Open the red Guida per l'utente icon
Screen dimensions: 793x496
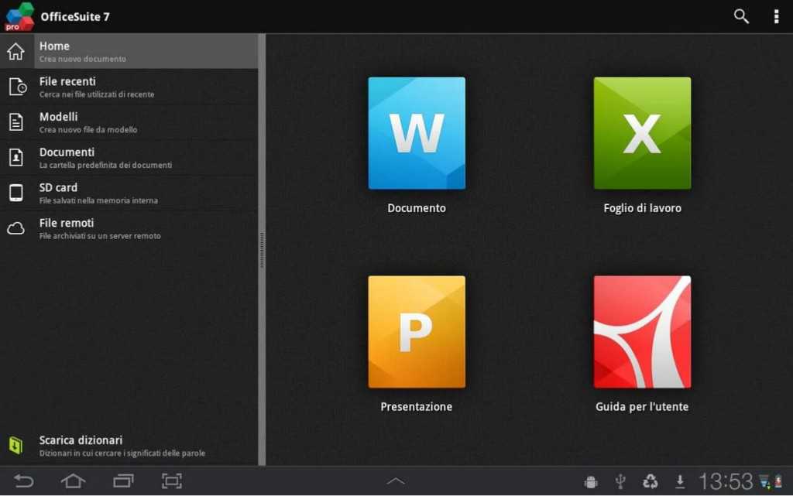[641, 331]
